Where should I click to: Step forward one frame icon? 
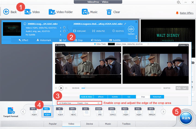(66, 88)
